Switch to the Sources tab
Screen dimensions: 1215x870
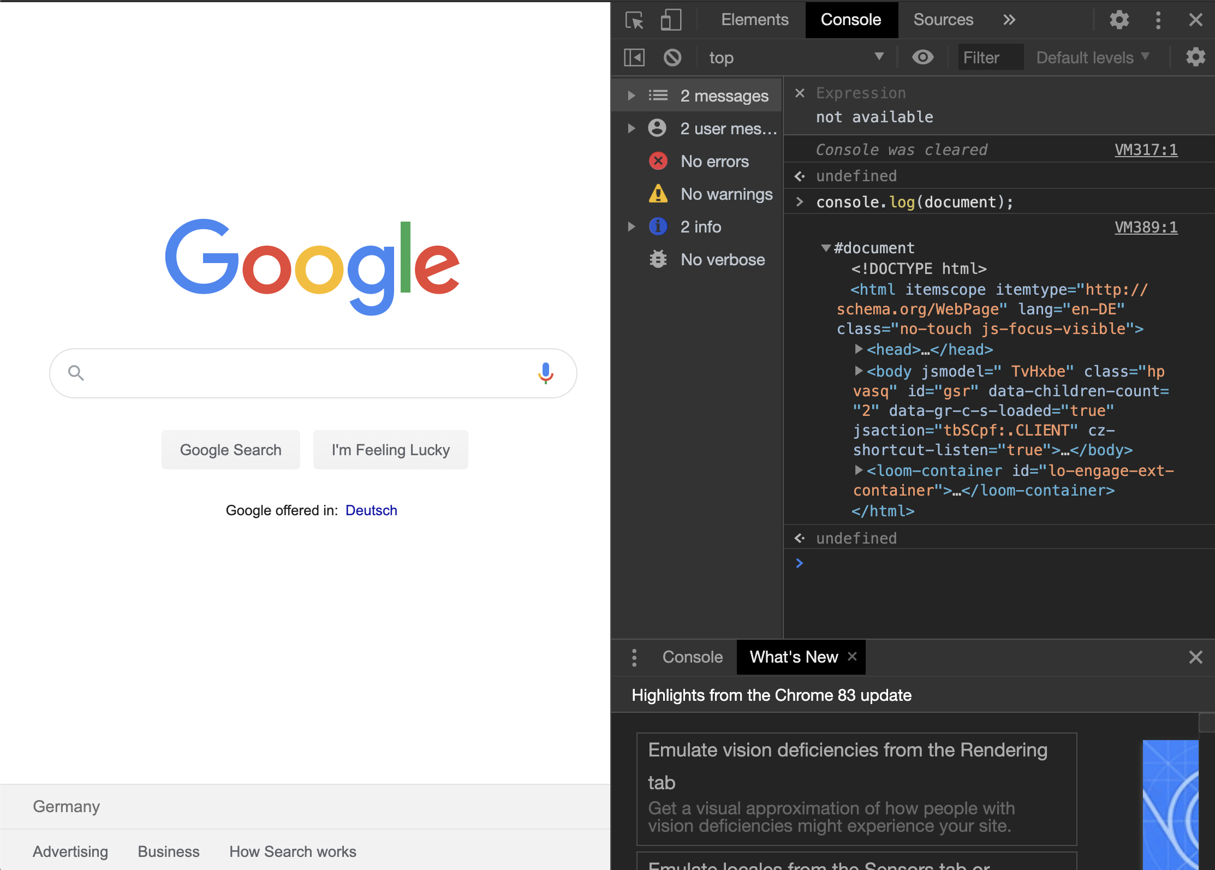[943, 20]
